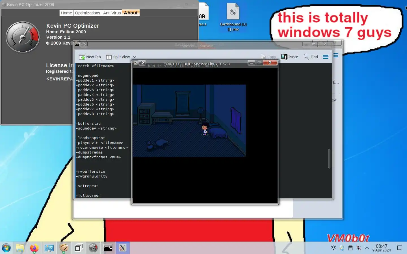Click the Konsole keep-above diamond titlebar button
This screenshot has width=407, height=254.
pos(84,44)
